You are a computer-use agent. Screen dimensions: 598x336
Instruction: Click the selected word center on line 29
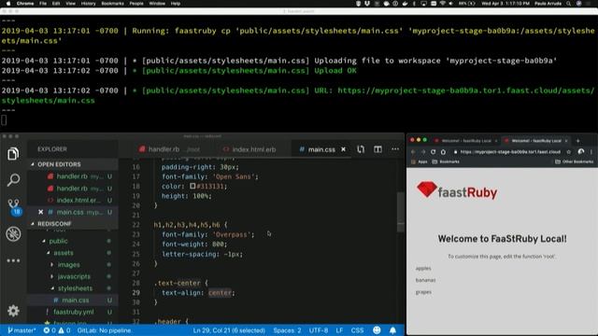tap(221, 292)
